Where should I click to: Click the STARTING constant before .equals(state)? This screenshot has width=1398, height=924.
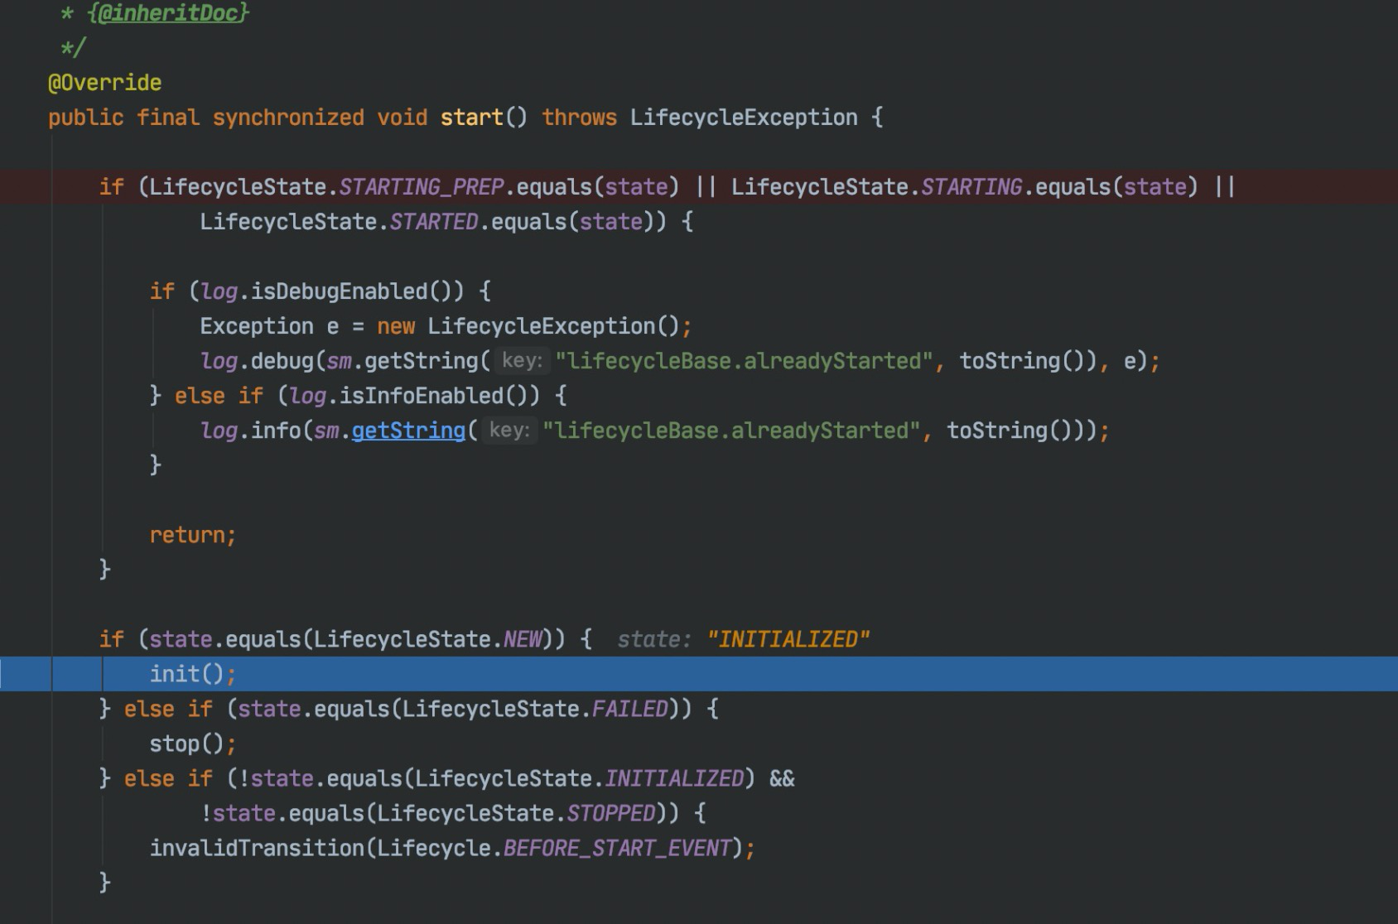click(x=971, y=187)
